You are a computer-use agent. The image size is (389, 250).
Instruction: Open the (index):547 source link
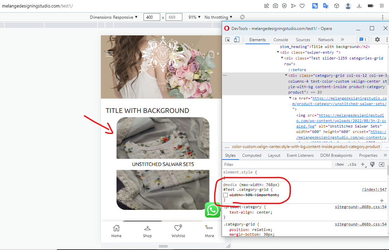pyautogui.click(x=374, y=189)
